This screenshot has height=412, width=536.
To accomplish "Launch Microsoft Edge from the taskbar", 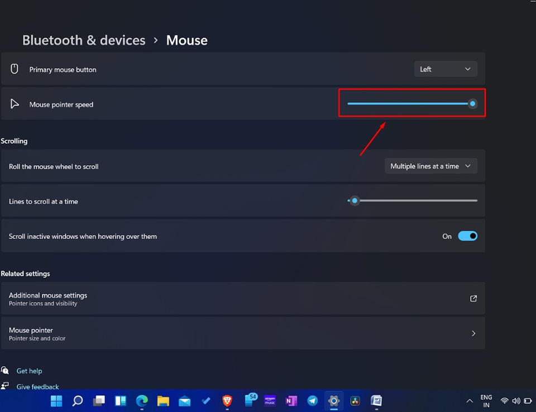I will point(142,400).
